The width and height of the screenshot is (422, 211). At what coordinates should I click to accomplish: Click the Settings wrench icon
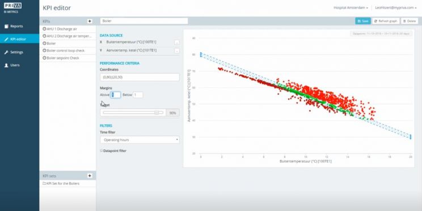click(x=6, y=52)
